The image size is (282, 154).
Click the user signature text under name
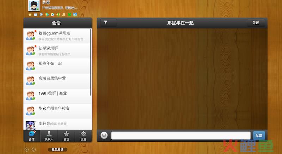click(x=60, y=8)
